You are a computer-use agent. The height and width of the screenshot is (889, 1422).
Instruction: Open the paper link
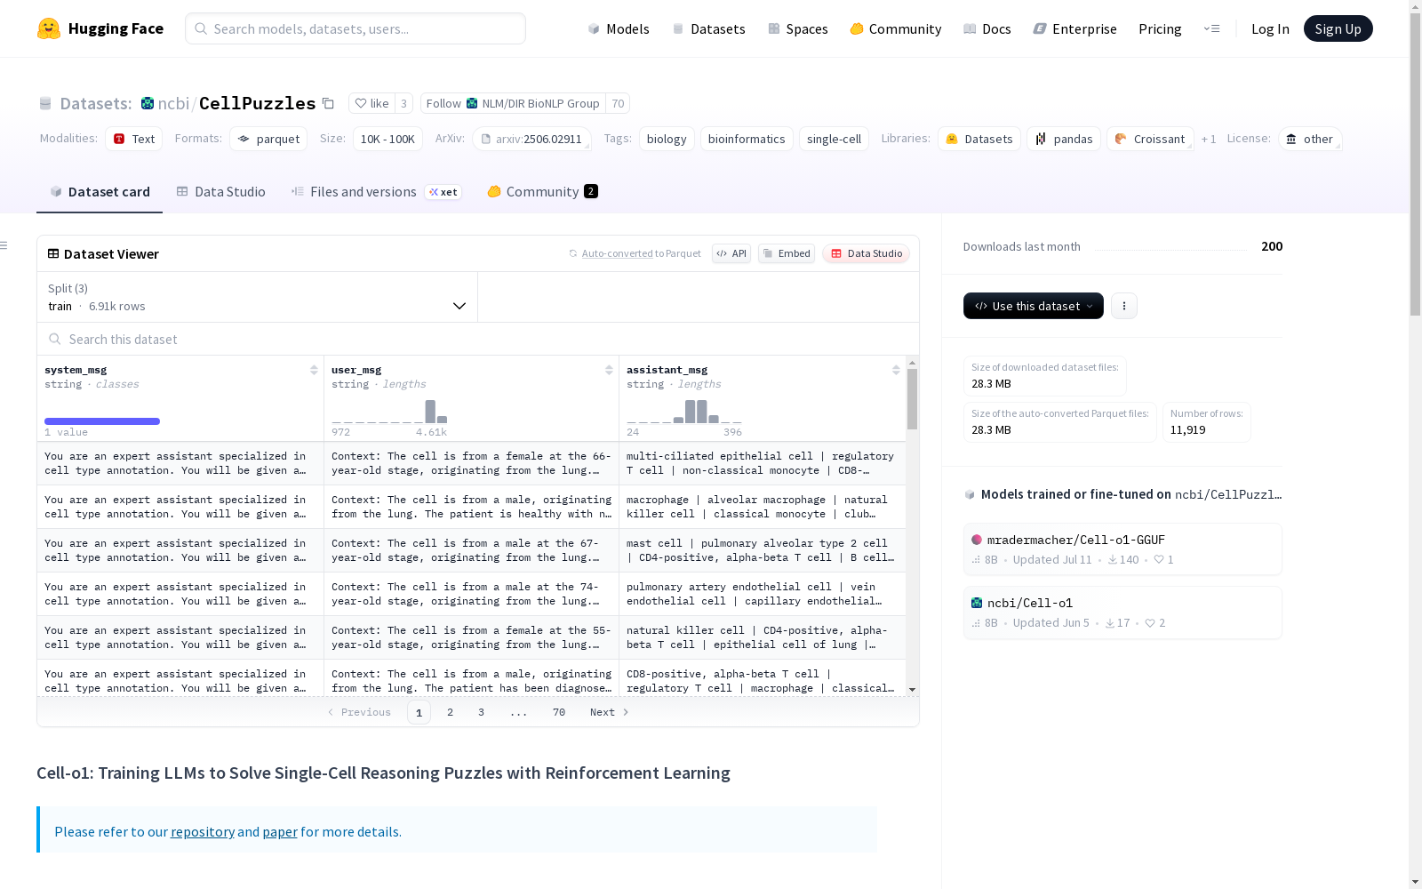click(280, 831)
